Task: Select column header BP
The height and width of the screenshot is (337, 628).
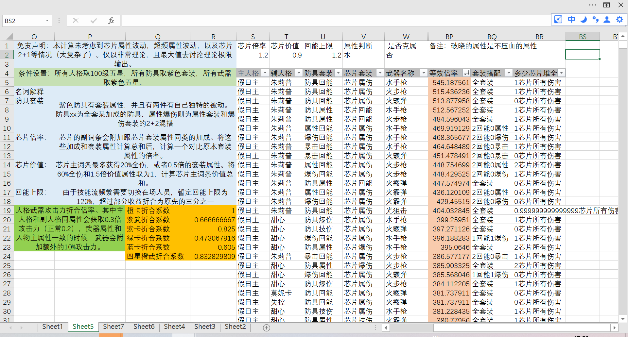Action: (x=449, y=37)
